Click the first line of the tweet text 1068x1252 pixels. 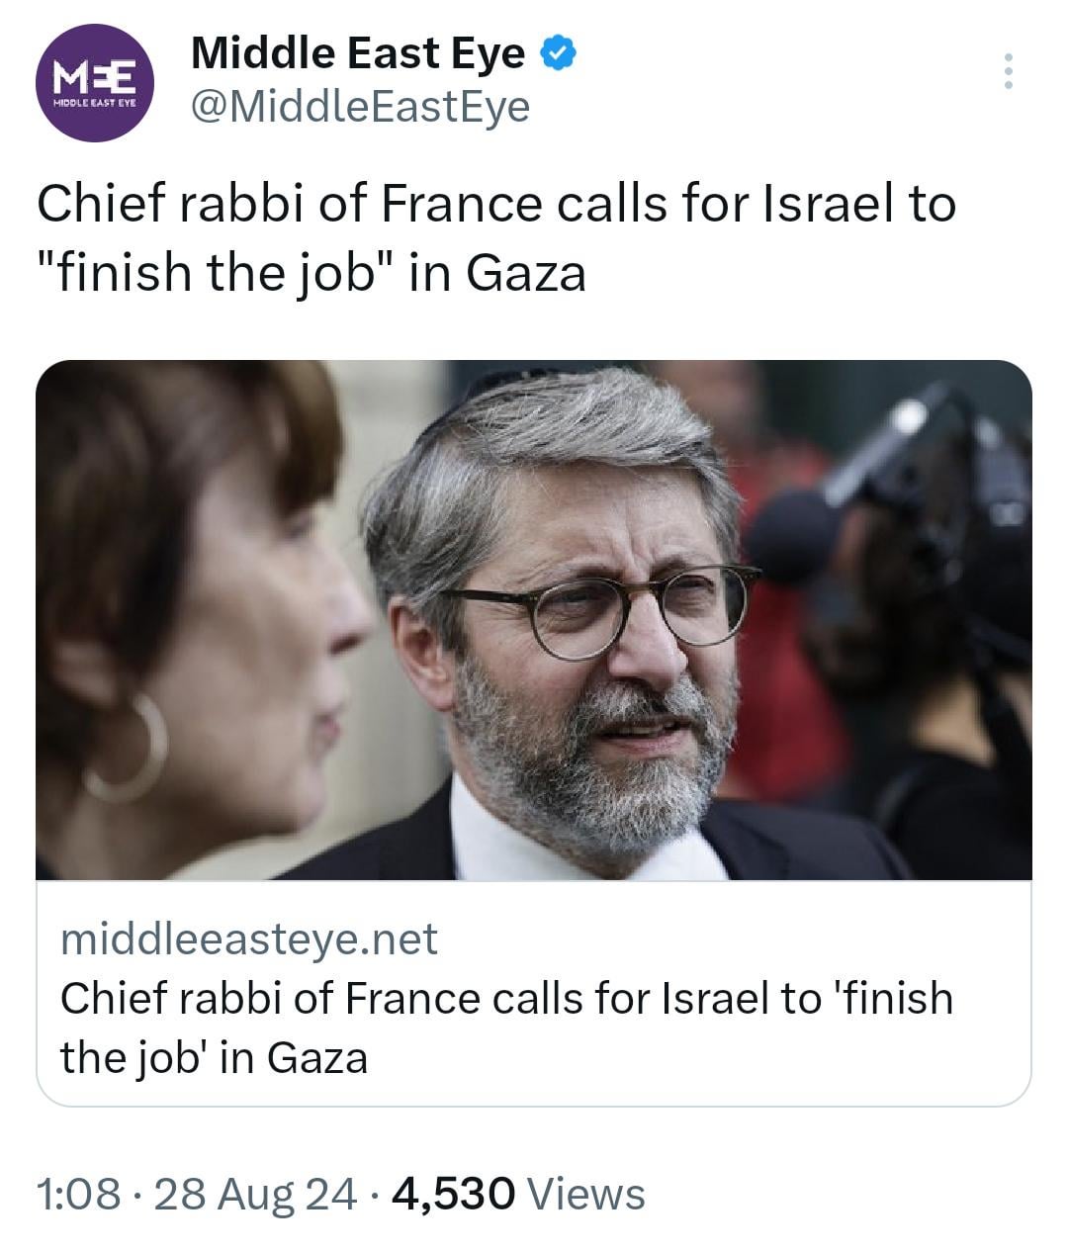click(x=496, y=205)
